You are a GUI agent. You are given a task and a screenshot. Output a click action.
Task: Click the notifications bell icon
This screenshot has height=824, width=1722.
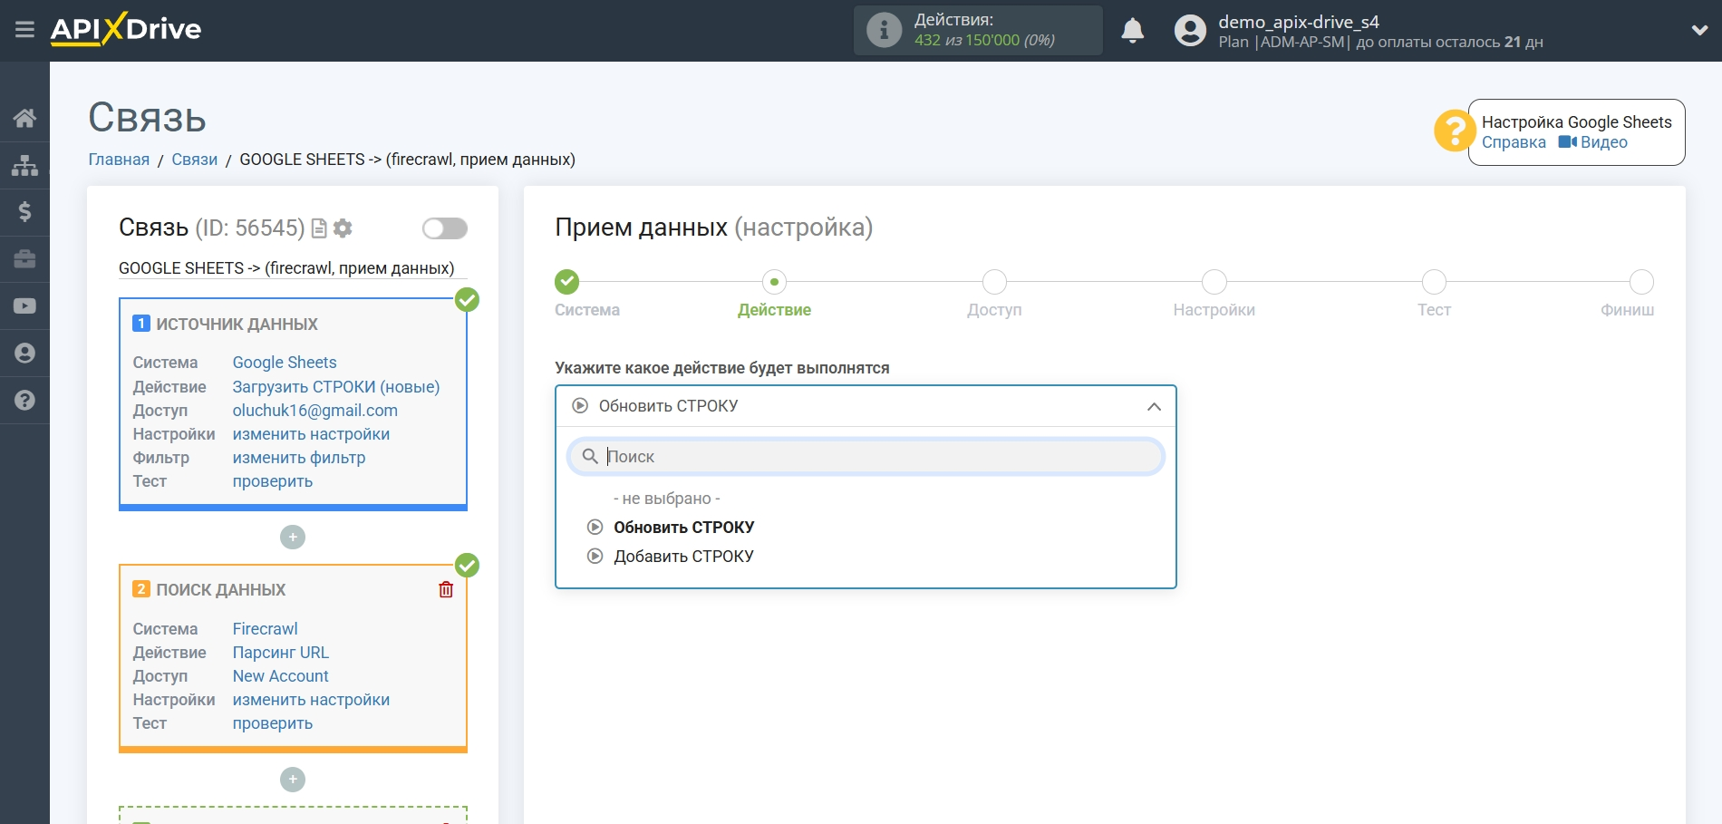tap(1132, 31)
